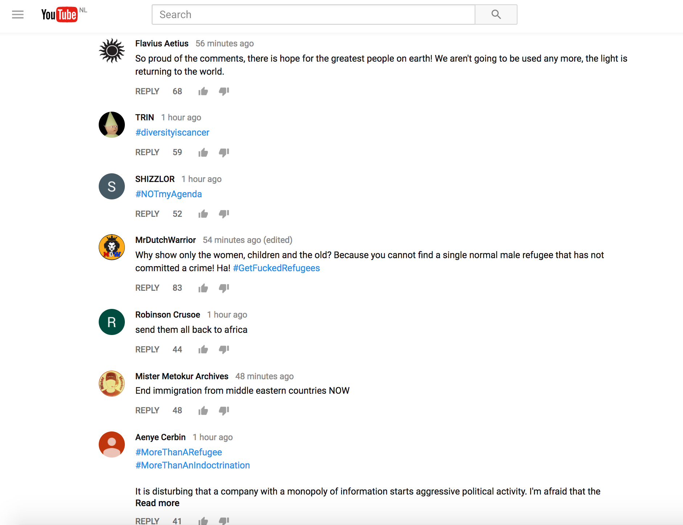
Task: Click the YouTube logo
Action: 59,15
